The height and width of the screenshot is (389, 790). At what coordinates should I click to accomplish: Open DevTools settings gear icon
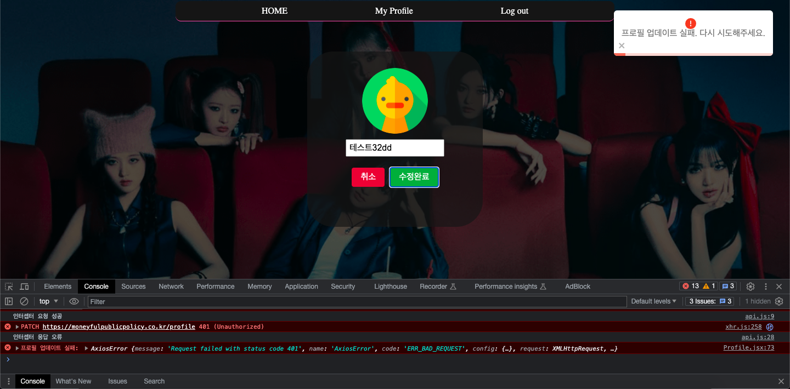(x=751, y=287)
